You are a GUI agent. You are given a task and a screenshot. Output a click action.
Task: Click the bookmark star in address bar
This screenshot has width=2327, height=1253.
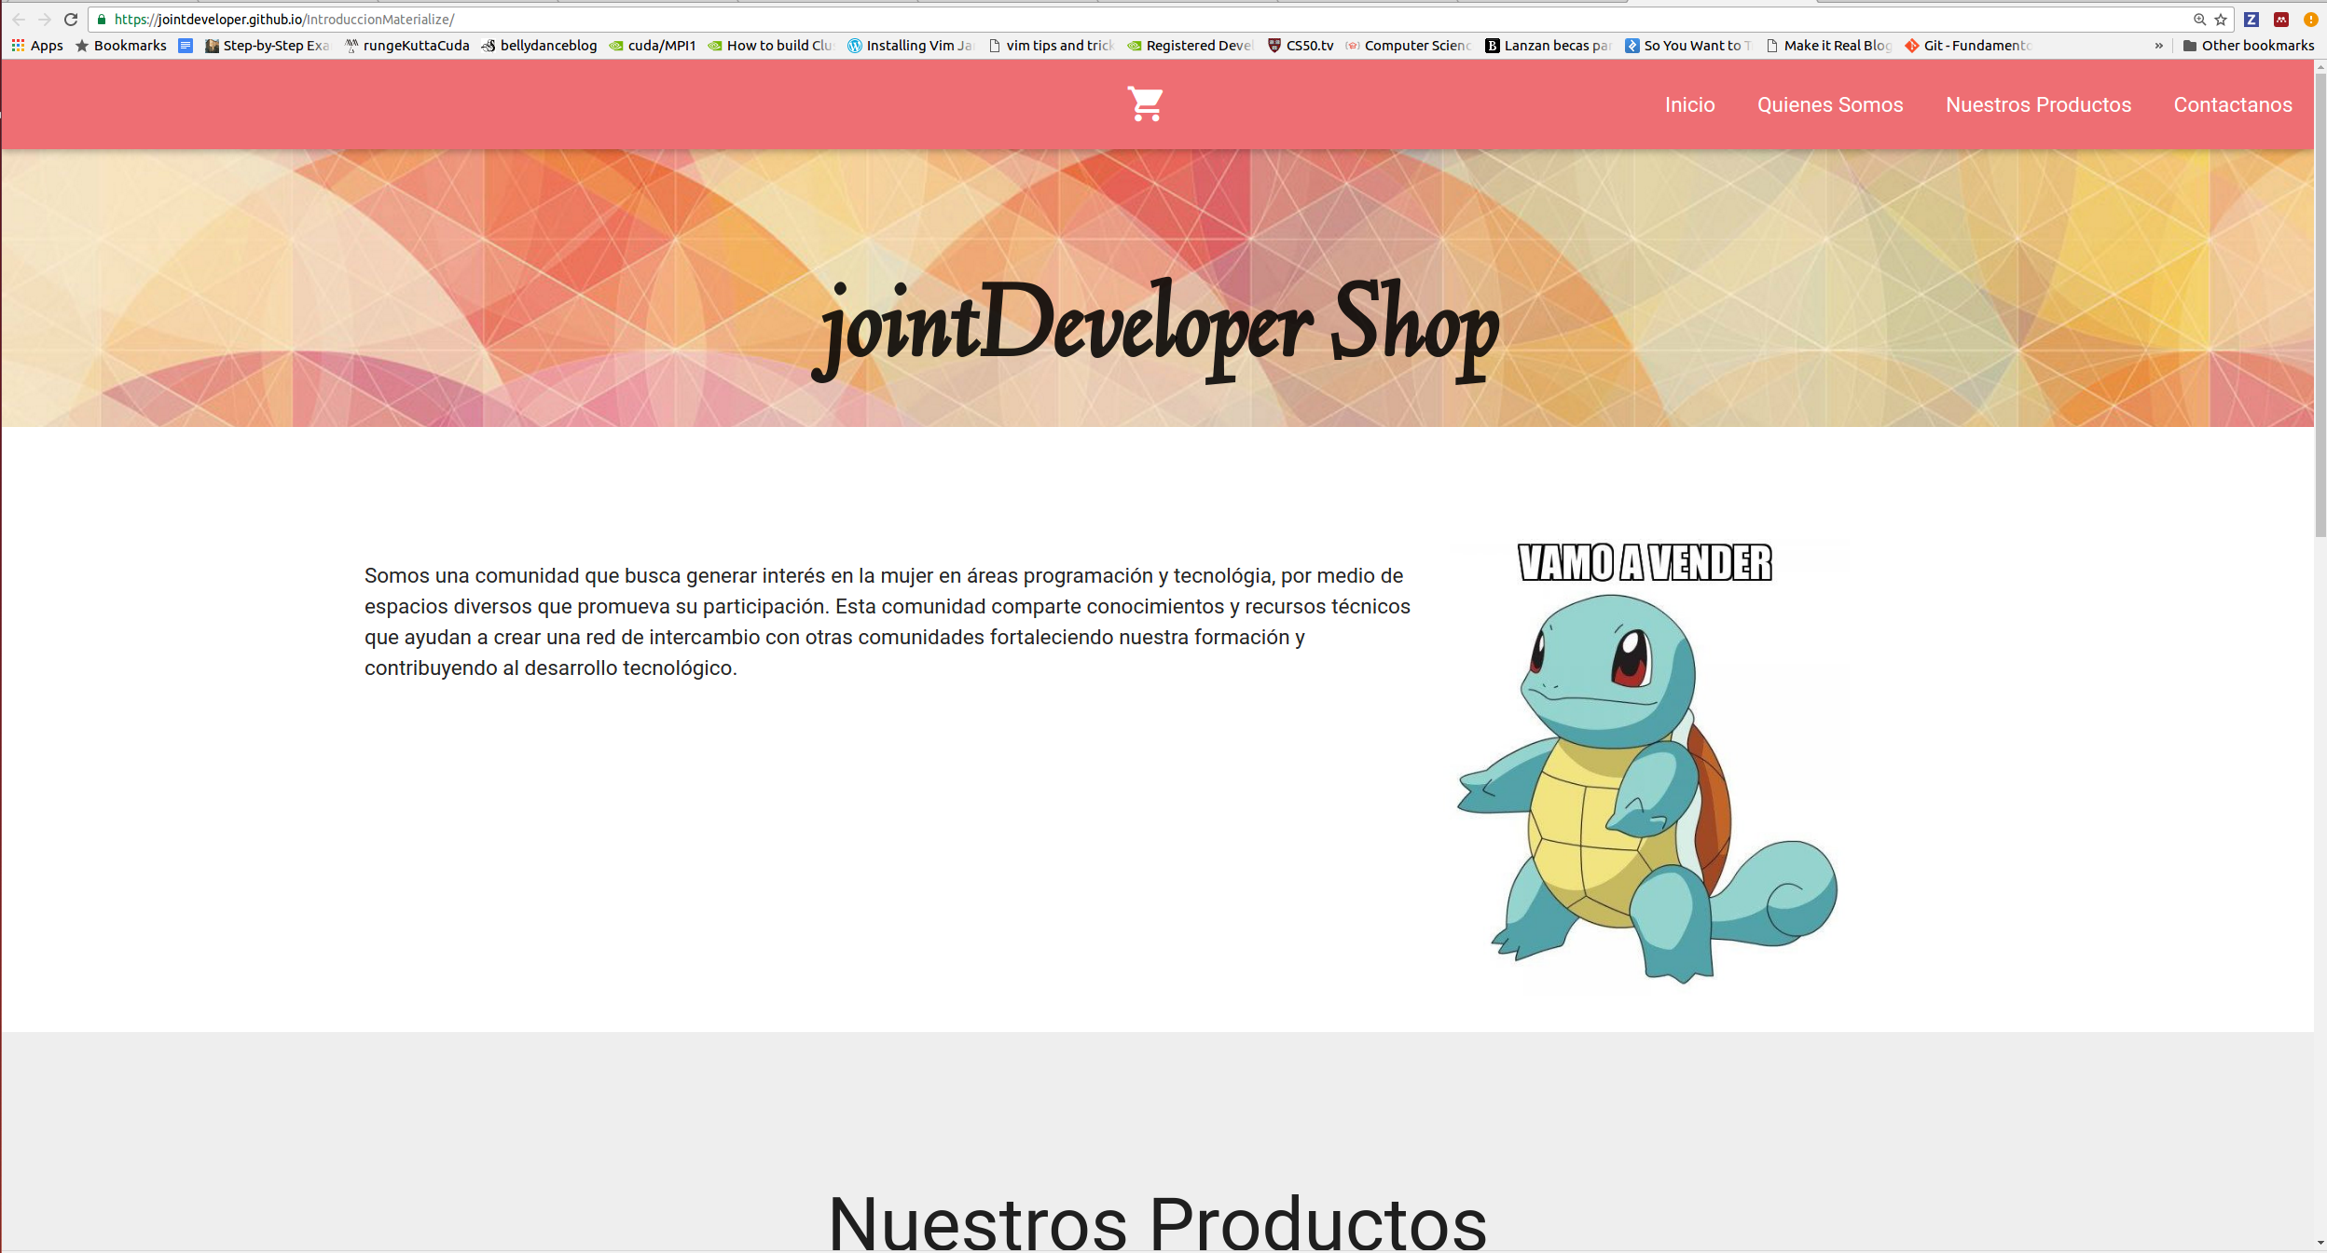pos(2221,19)
